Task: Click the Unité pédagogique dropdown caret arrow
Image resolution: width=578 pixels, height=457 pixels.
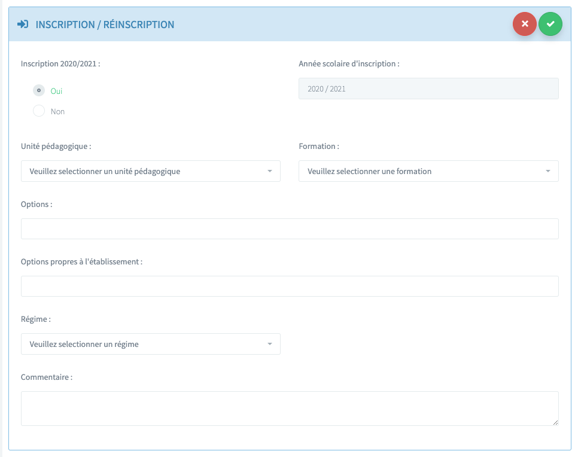Action: tap(270, 171)
